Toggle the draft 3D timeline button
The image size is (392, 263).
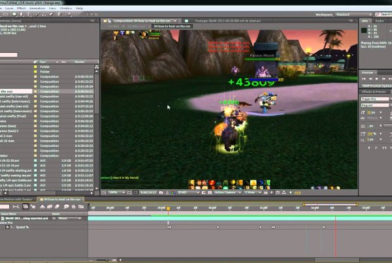tap(33, 207)
